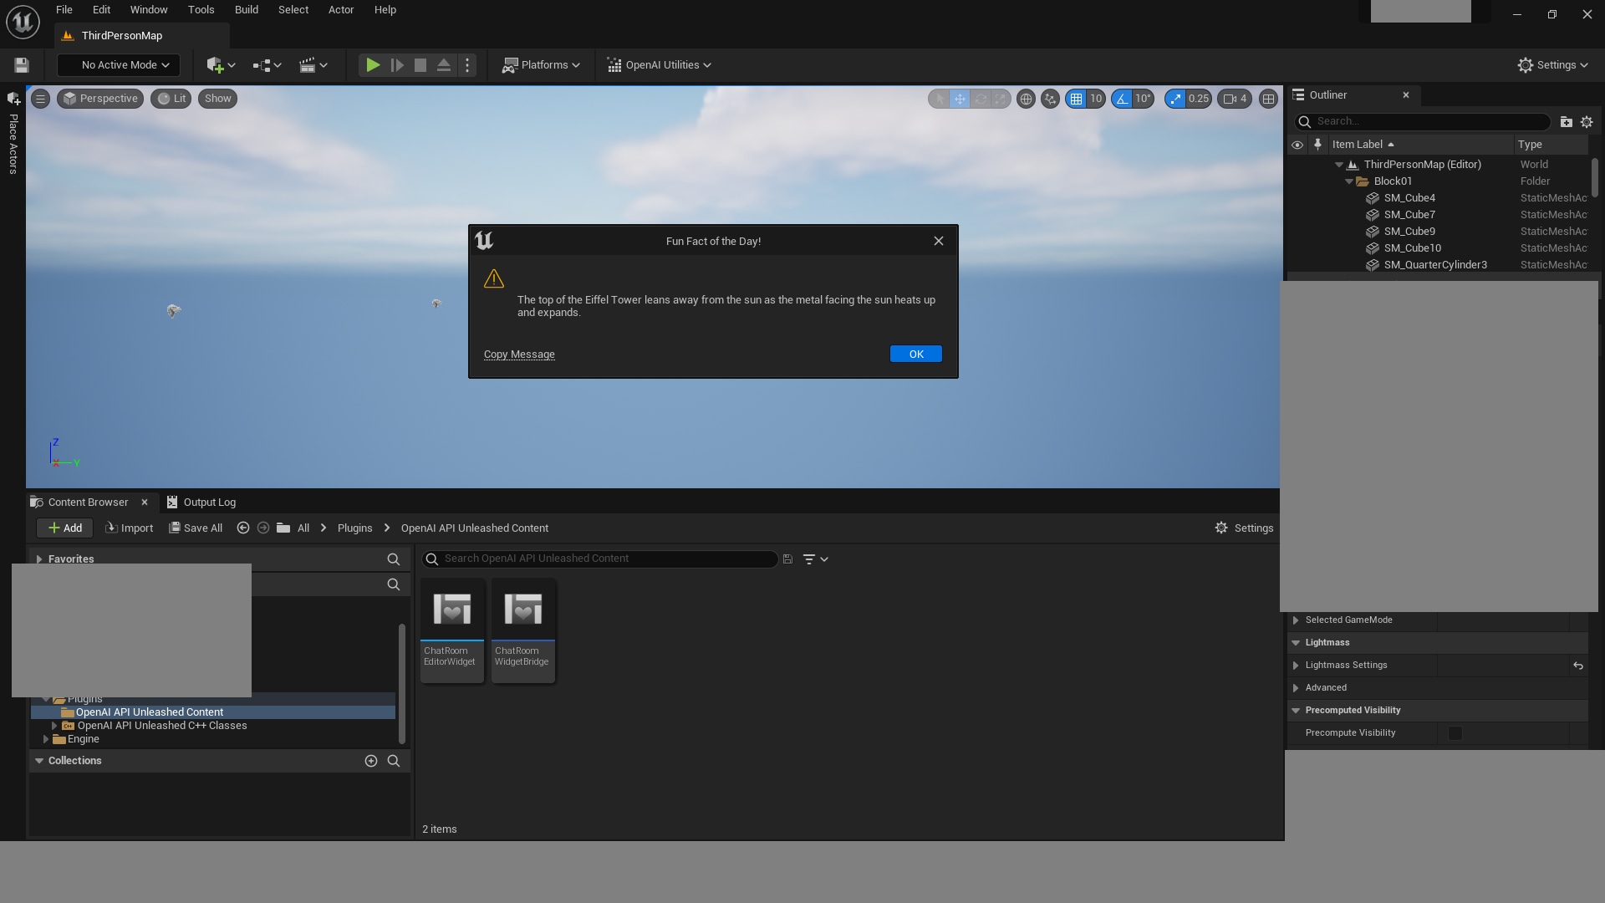Click surface snapping icon in viewport
The width and height of the screenshot is (1605, 903).
1050,99
